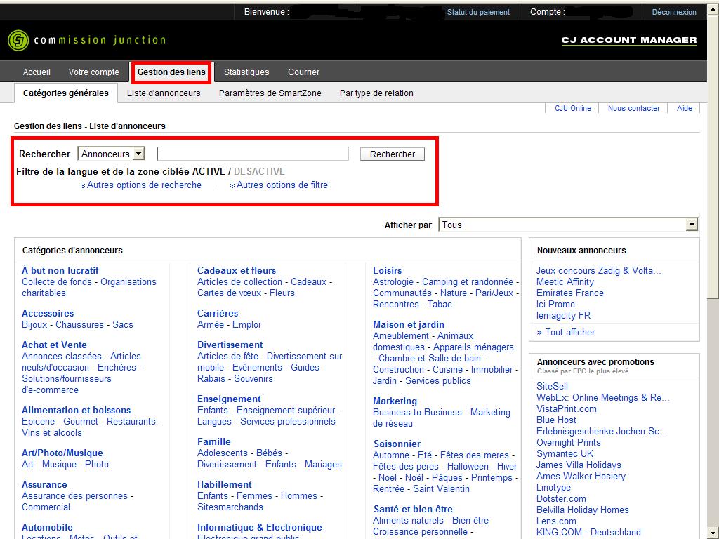Expand Autres options de filtre
This screenshot has height=539, width=719.
(279, 185)
